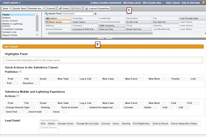
Task: Select the Fields palette category
Action: click(18, 15)
